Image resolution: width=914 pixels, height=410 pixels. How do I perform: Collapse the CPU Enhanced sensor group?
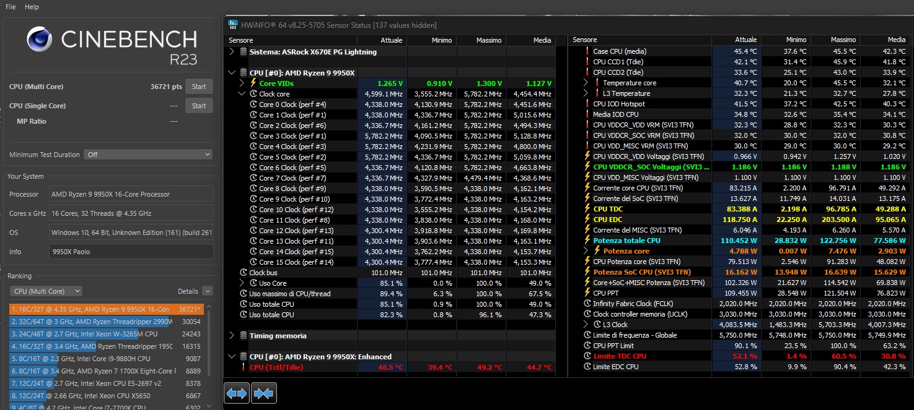(x=232, y=357)
